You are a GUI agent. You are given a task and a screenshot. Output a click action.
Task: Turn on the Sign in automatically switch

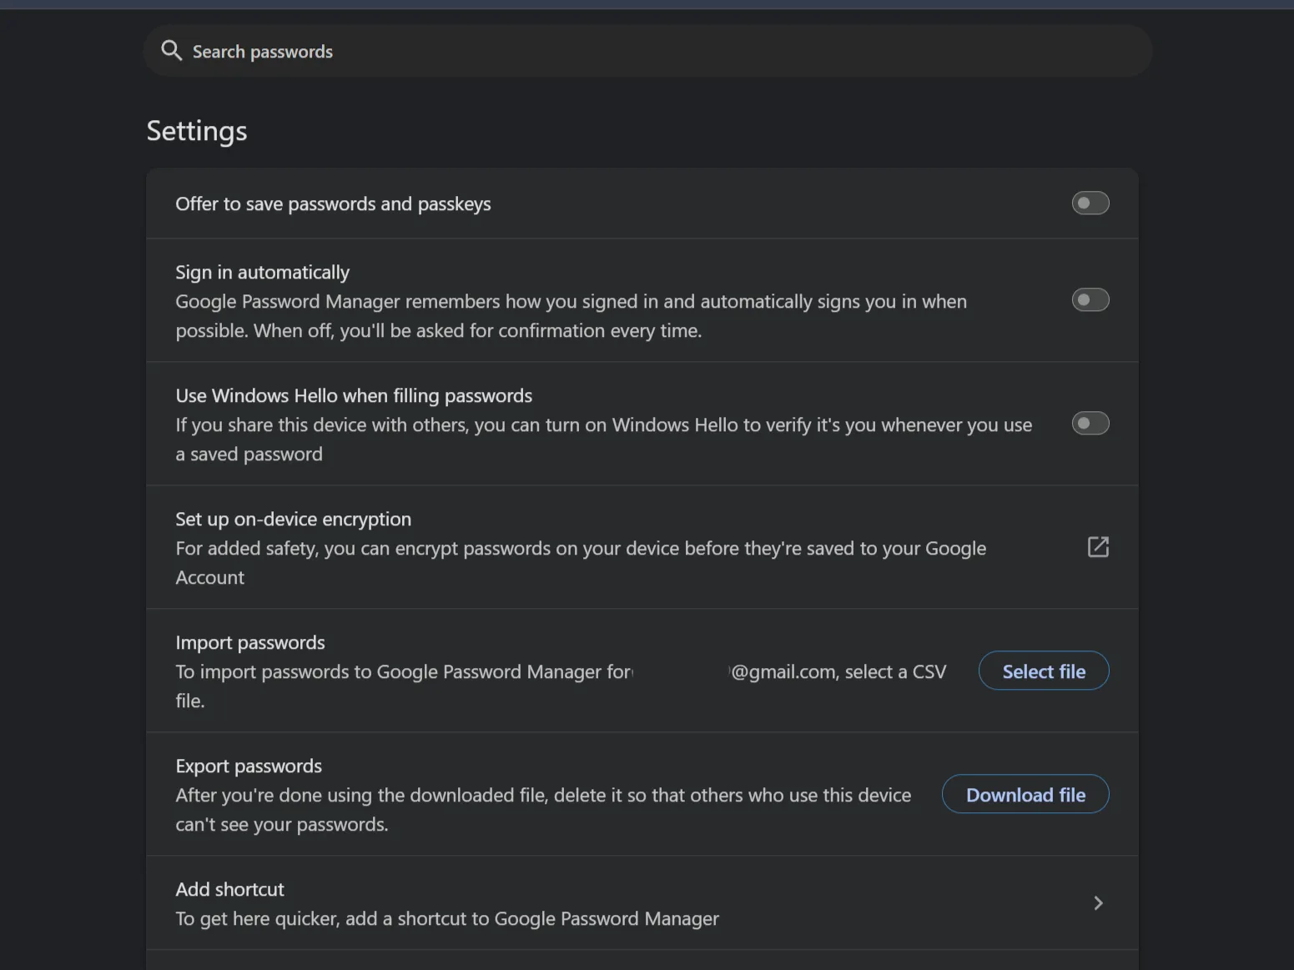(1090, 300)
